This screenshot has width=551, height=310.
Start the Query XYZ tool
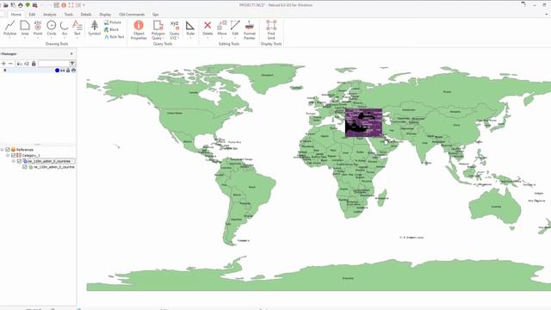(x=175, y=29)
